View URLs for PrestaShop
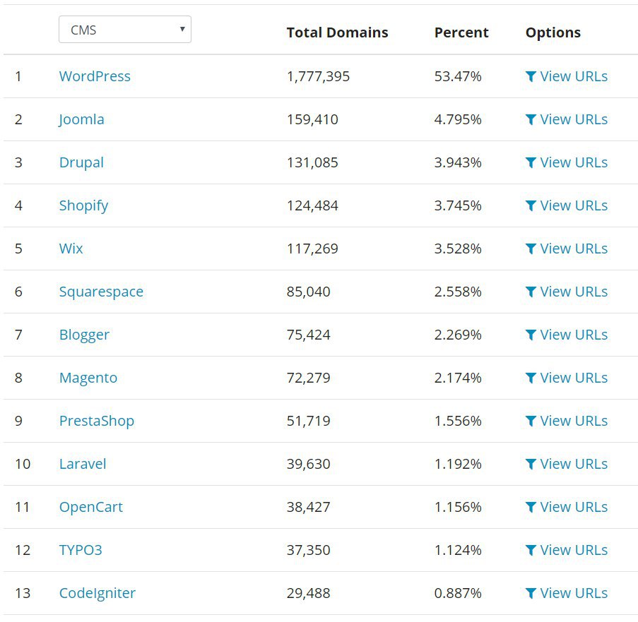The width and height of the screenshot is (638, 622). (x=567, y=421)
